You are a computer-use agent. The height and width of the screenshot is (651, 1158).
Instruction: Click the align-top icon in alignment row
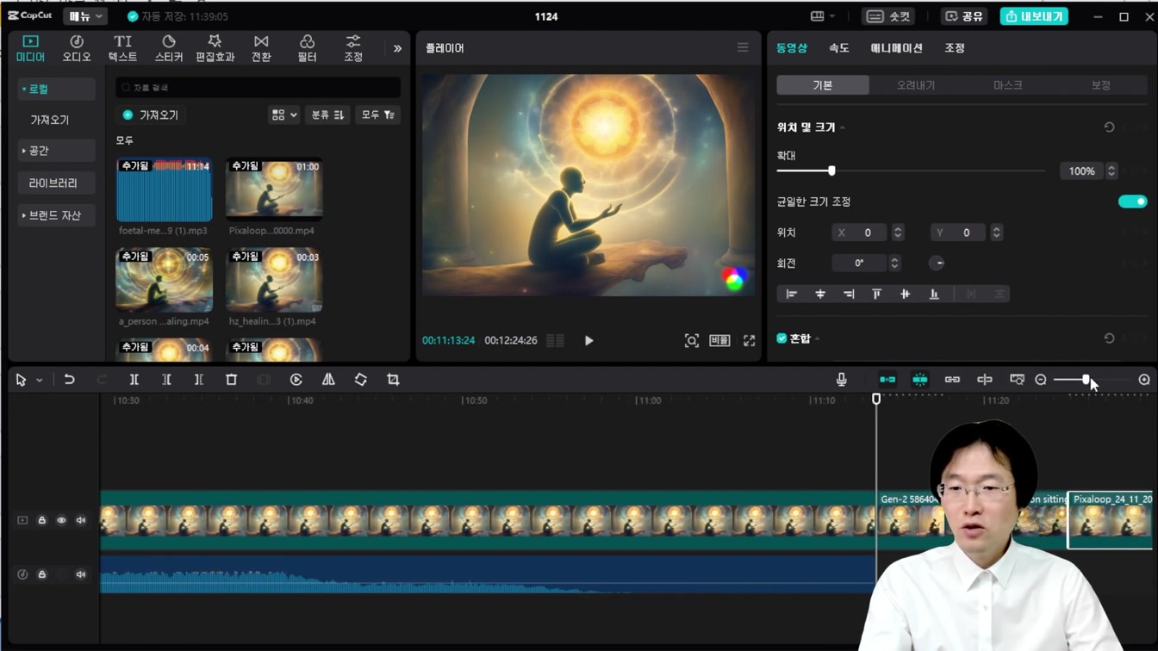(x=876, y=294)
